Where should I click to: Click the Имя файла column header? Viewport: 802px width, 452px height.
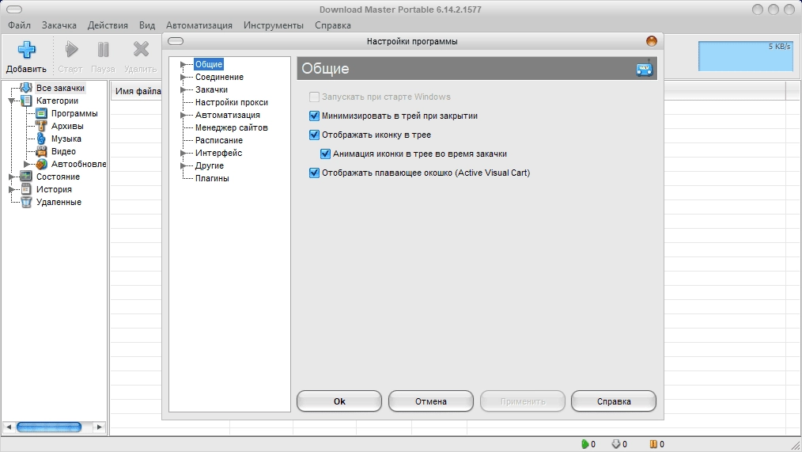pyautogui.click(x=137, y=91)
